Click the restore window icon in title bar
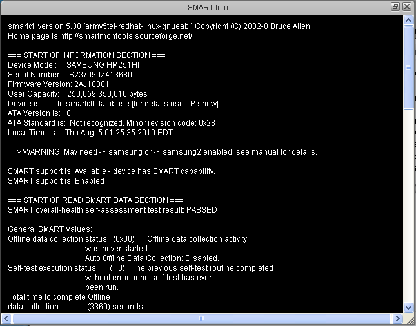416x326 pixels. point(395,7)
